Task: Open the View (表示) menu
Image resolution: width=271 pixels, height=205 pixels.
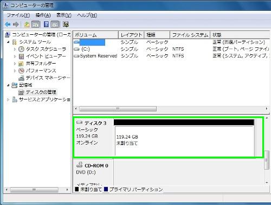Action: [x=64, y=15]
